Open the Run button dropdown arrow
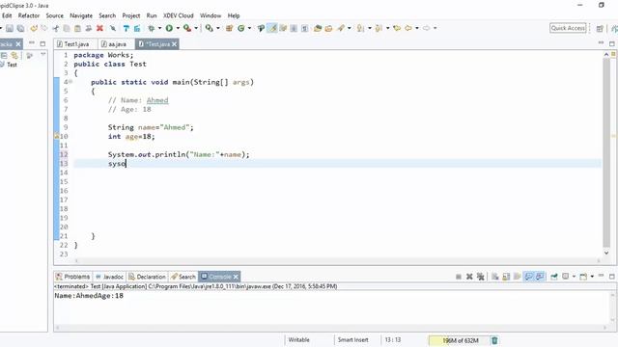Viewport: 618px width, 347px height. coord(178,28)
